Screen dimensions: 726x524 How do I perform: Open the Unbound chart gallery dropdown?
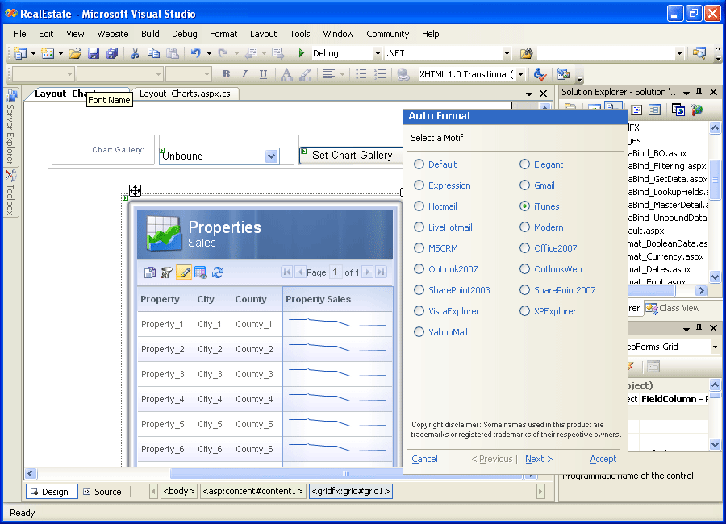273,155
